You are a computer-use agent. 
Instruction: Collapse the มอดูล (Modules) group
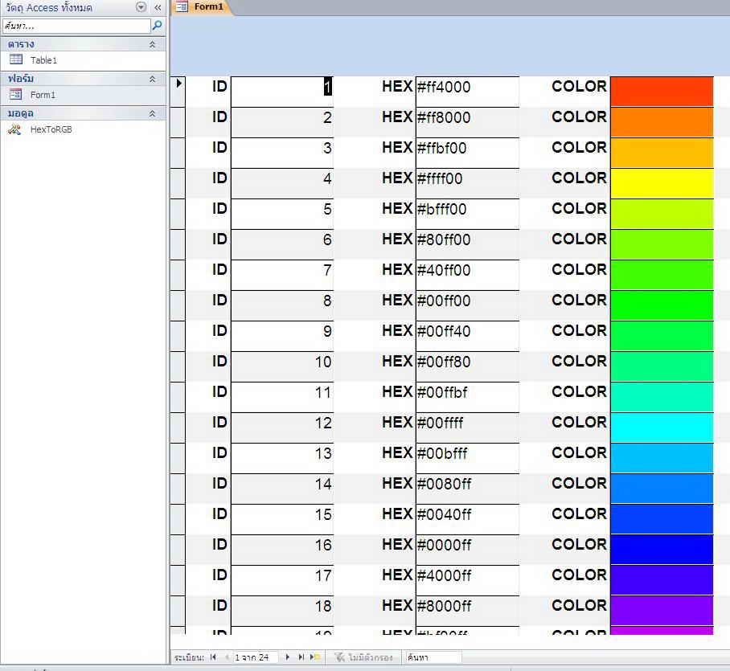click(152, 113)
